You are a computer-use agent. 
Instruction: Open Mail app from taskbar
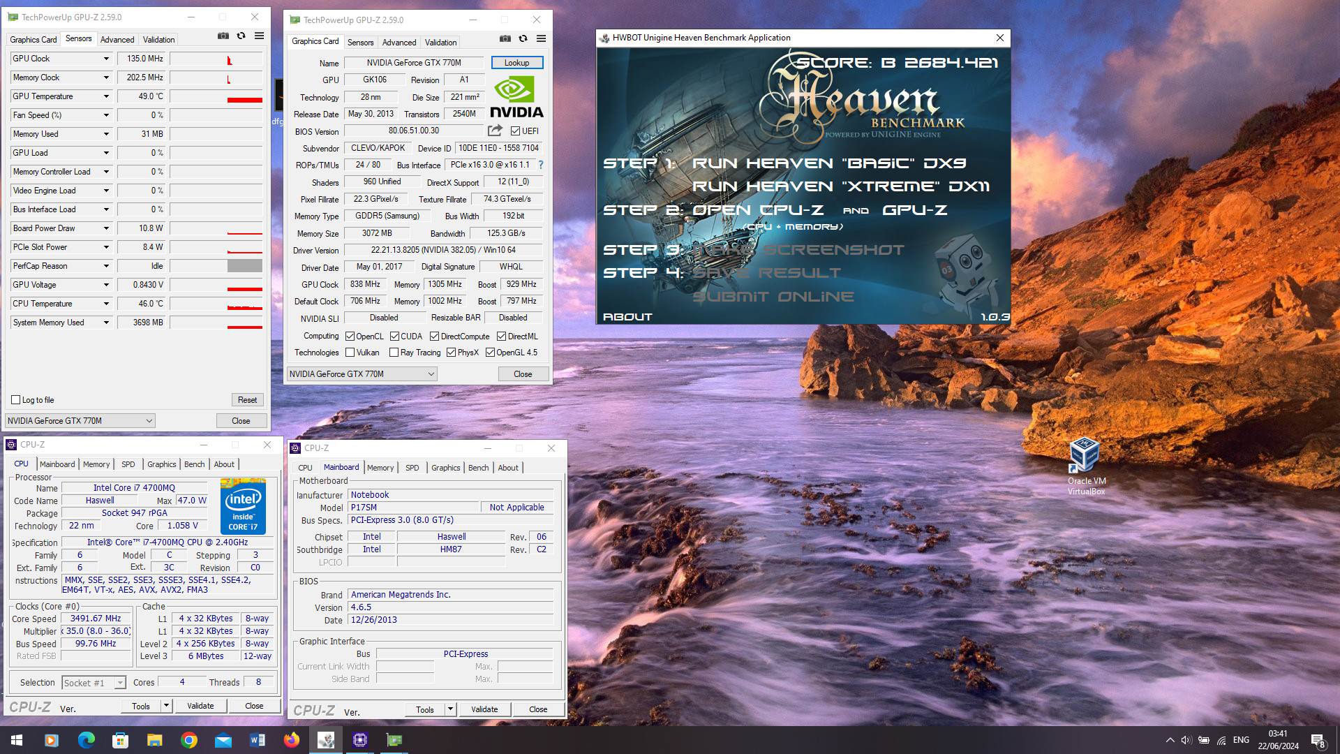pos(223,740)
